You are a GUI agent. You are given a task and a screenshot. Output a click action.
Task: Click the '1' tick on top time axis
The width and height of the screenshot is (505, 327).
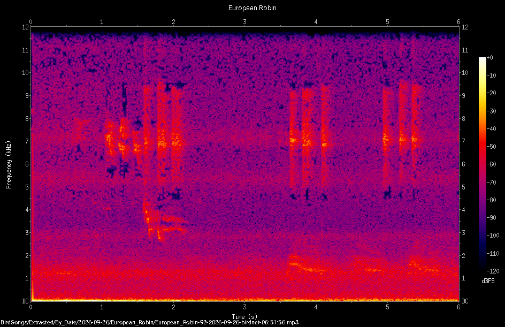click(x=102, y=22)
